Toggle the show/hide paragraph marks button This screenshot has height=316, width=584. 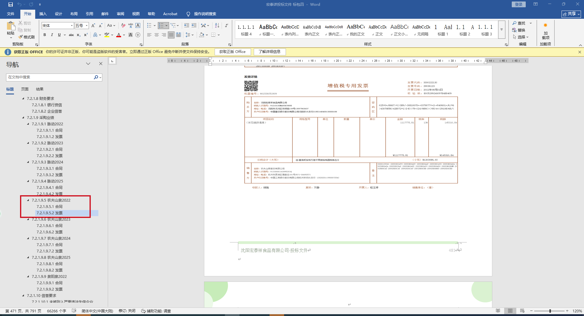click(x=227, y=26)
